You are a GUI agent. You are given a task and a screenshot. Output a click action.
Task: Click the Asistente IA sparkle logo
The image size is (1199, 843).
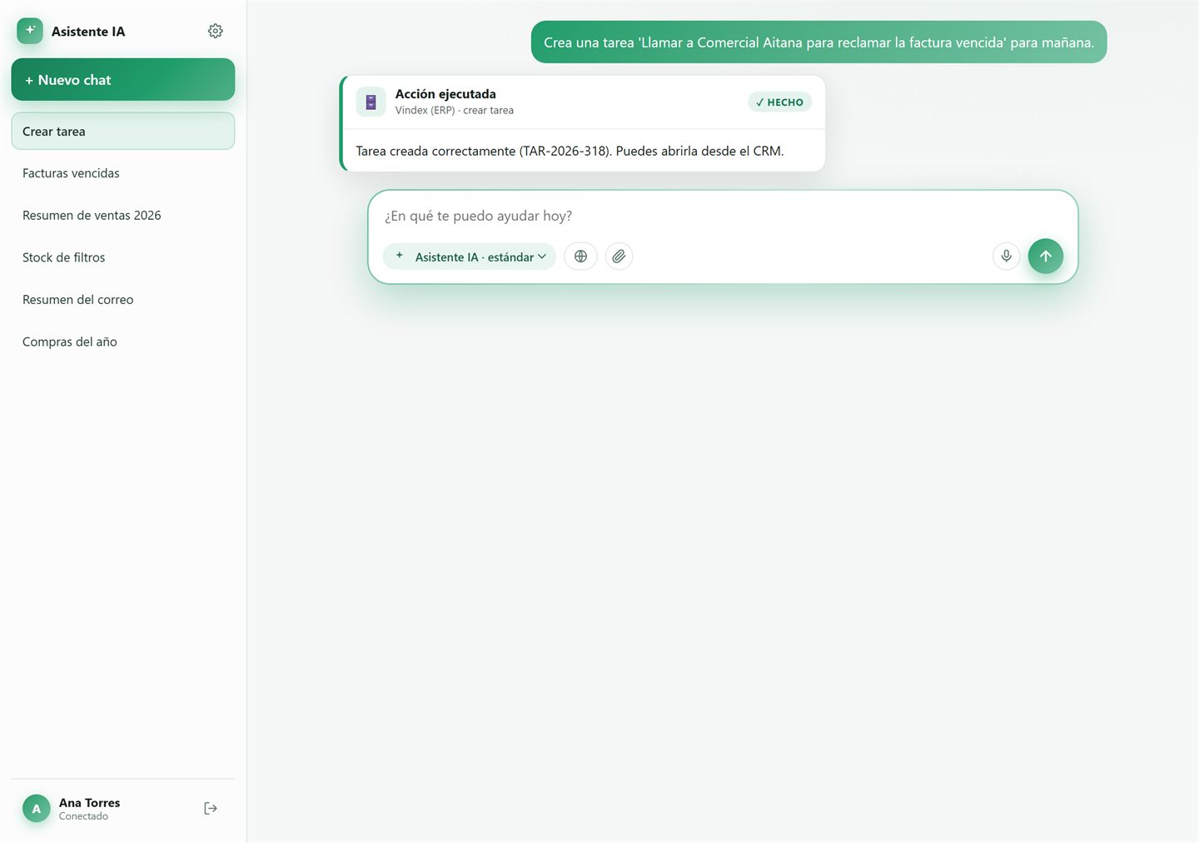(x=30, y=31)
